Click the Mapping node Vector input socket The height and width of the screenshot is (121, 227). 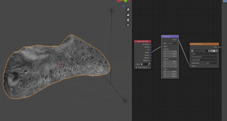[x=161, y=46]
